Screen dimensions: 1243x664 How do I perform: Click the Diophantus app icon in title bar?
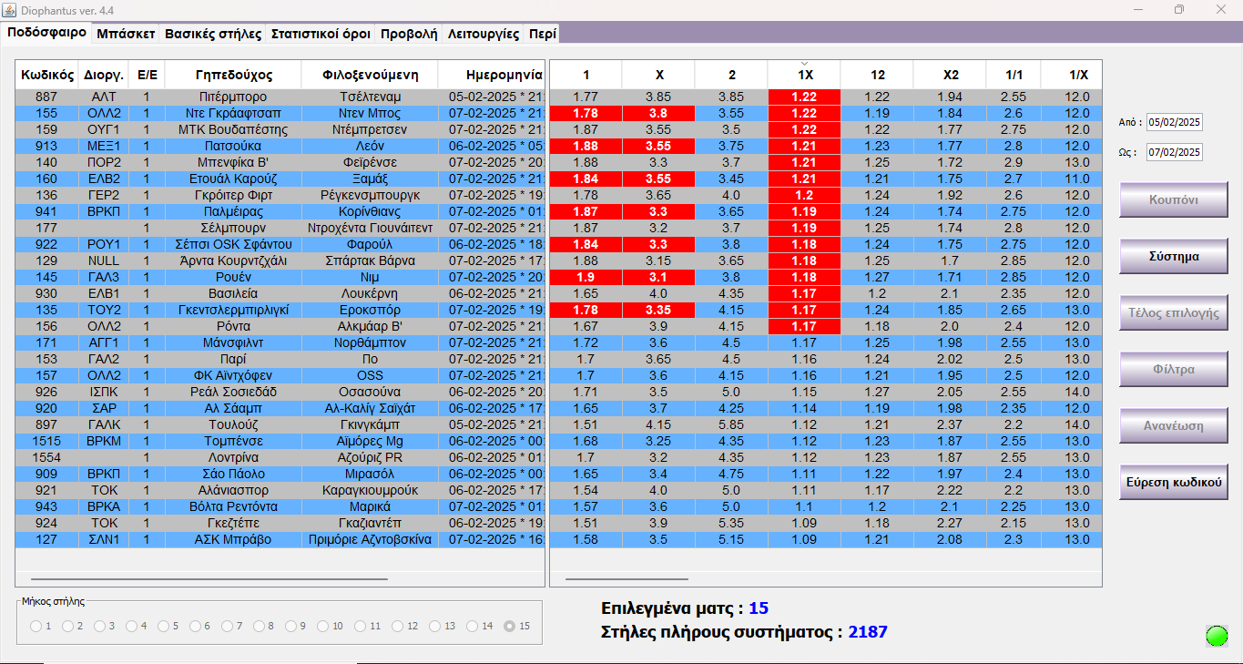pyautogui.click(x=10, y=9)
